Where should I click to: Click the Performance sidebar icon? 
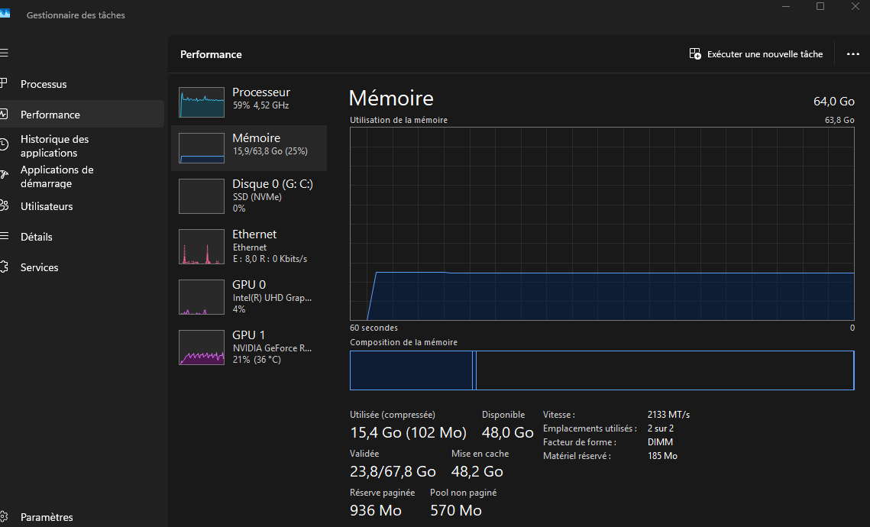tap(3, 115)
